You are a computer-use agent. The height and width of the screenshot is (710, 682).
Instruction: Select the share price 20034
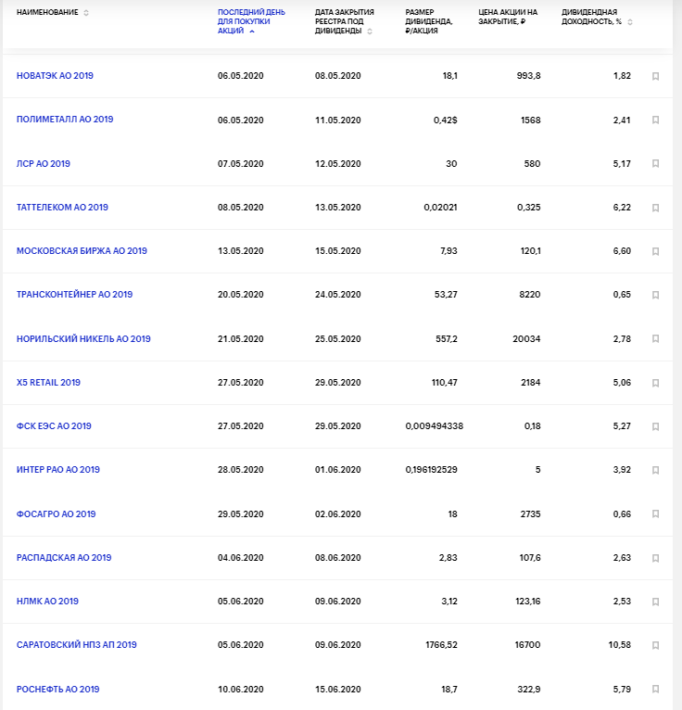tap(526, 338)
